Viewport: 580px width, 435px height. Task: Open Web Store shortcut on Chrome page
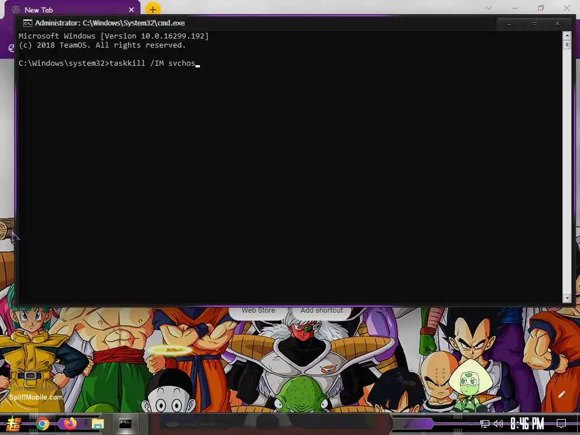[258, 310]
